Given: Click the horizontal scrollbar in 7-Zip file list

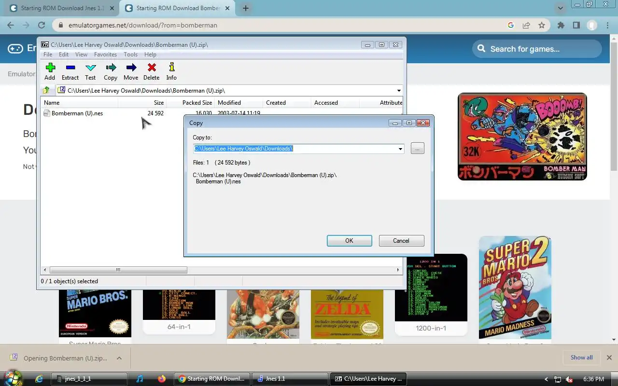Looking at the screenshot, I should tap(118, 270).
